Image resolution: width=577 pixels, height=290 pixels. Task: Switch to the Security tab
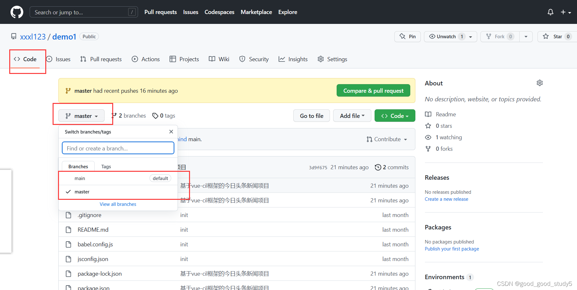(x=254, y=59)
